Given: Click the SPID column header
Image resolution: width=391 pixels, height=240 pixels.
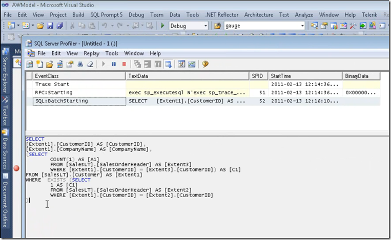Looking at the screenshot, I should [258, 76].
